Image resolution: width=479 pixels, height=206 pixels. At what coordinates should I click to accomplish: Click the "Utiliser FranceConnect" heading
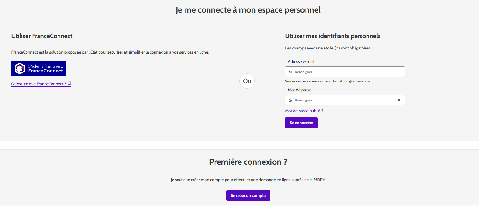point(42,36)
